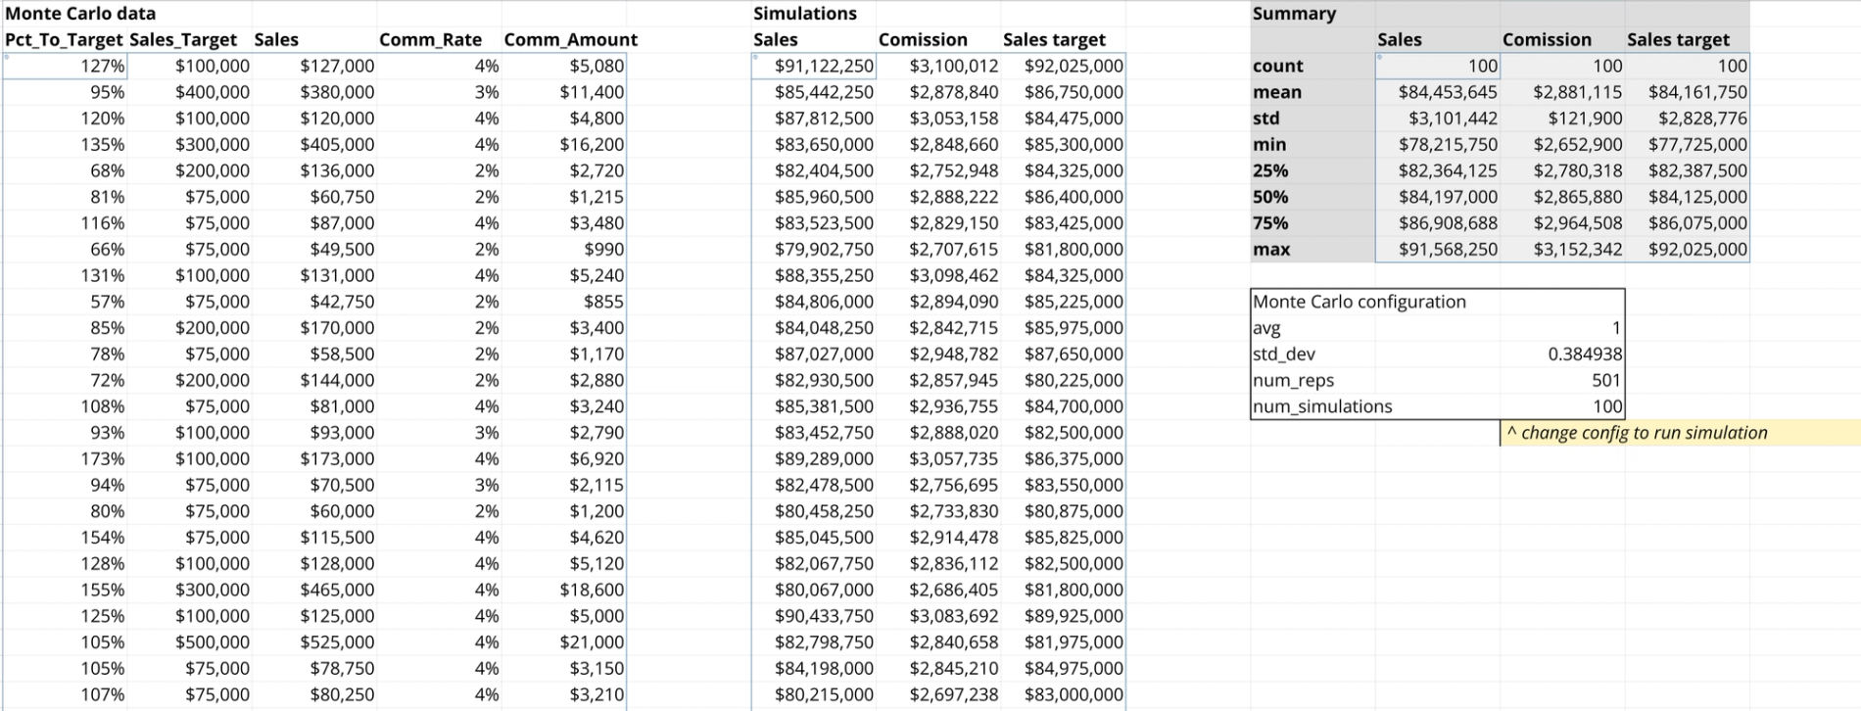This screenshot has width=1861, height=711.
Task: Select the $405,000 Sales cell
Action: [x=314, y=144]
